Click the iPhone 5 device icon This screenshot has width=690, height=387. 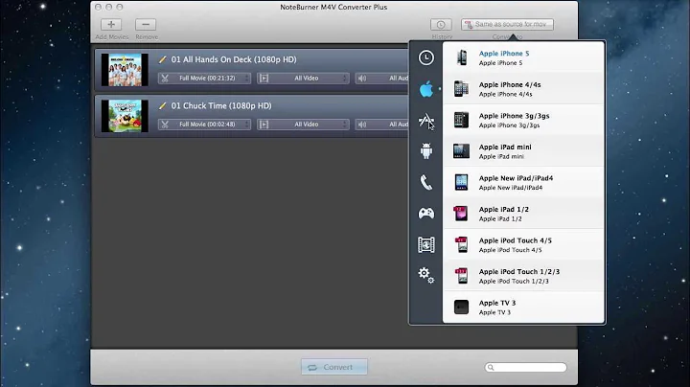462,57
